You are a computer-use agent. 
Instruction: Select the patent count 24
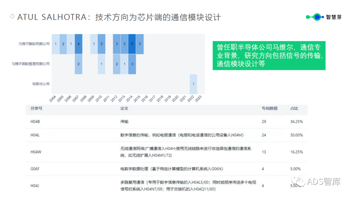click(x=264, y=135)
